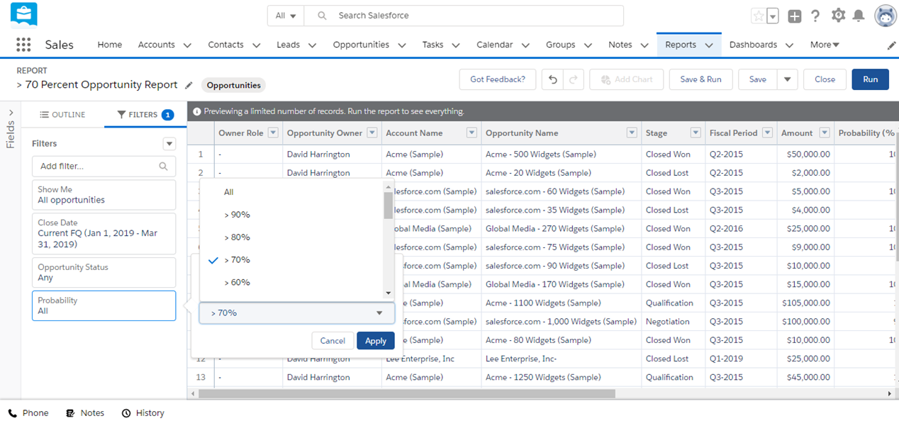
Task: Apply the probability filter
Action: pyautogui.click(x=376, y=341)
